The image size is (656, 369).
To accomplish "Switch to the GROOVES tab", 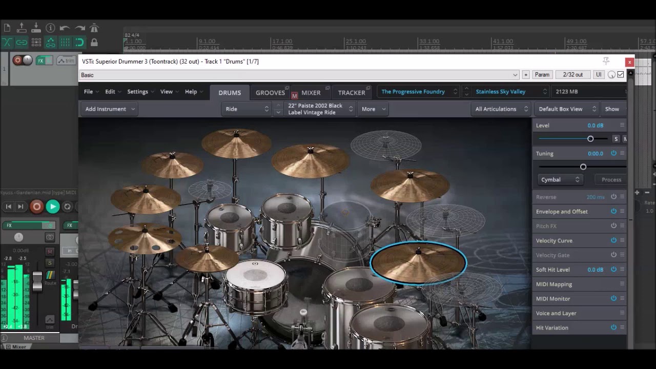I will (x=271, y=93).
